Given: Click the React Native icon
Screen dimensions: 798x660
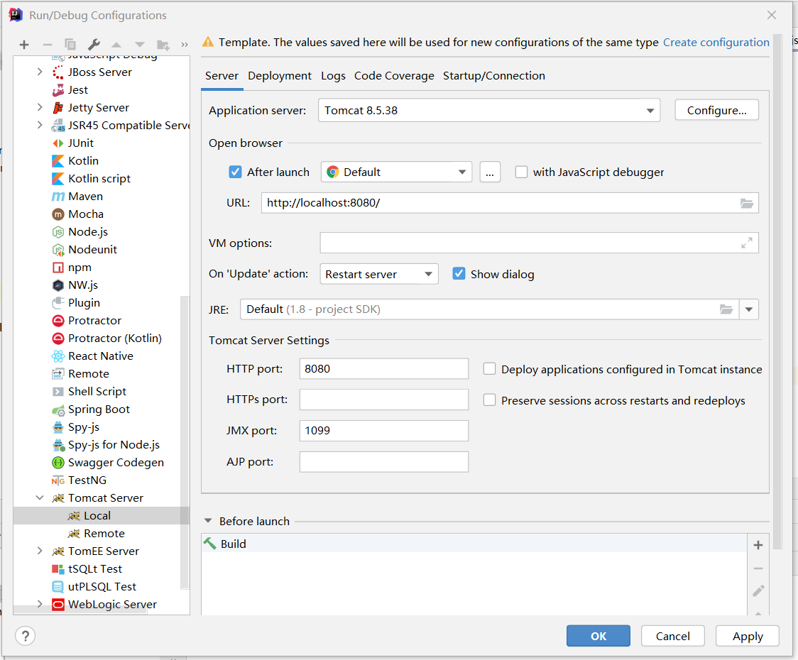Looking at the screenshot, I should 58,356.
